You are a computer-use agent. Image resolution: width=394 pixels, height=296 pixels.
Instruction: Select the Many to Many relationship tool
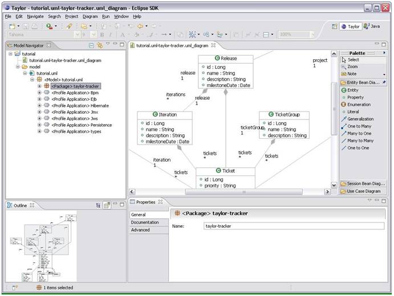(359, 141)
